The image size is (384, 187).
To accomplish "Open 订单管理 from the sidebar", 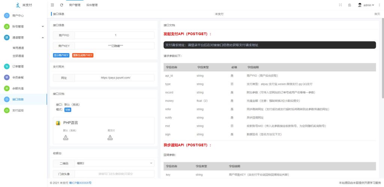I will [x=18, y=67].
